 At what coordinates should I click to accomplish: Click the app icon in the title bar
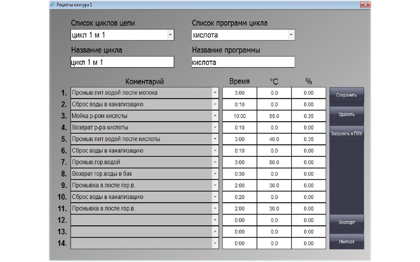pos(52,5)
